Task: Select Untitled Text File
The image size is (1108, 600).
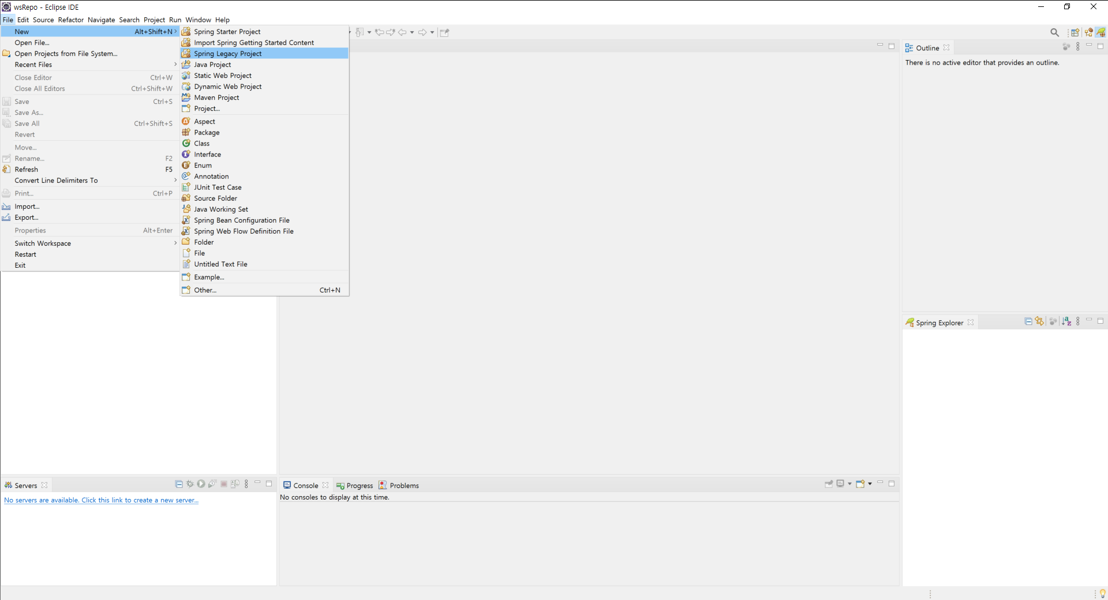Action: pyautogui.click(x=264, y=264)
